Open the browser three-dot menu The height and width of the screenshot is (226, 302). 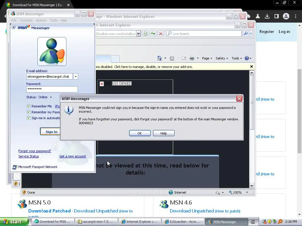tap(296, 16)
